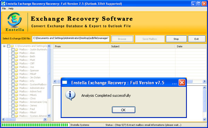Screen dimensions: 208x128
Task: Click the root folder icon in the tree
Action: click(12, 46)
